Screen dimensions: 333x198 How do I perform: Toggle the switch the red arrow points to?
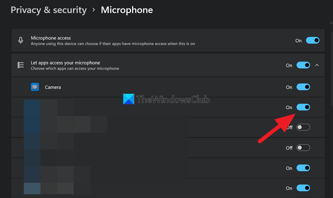[x=303, y=107]
